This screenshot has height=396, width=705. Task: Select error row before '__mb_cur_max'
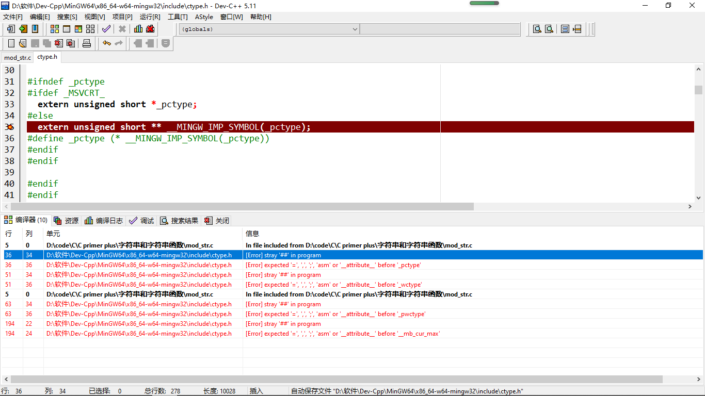[352, 334]
